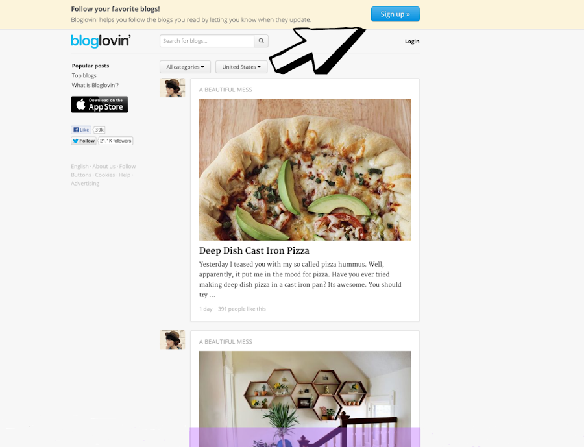Open What is Bloglovin'? sidebar link
The height and width of the screenshot is (447, 584).
tap(95, 85)
